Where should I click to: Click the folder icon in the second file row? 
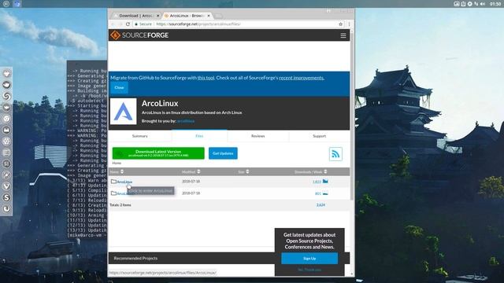[x=113, y=193]
